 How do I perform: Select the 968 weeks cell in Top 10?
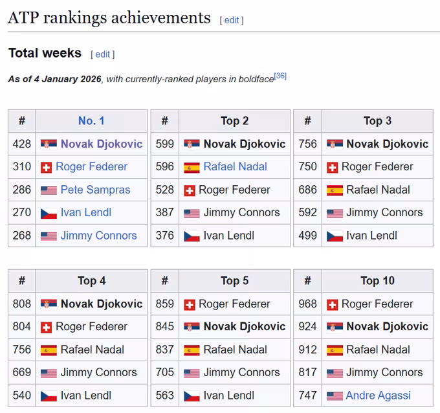coord(308,304)
